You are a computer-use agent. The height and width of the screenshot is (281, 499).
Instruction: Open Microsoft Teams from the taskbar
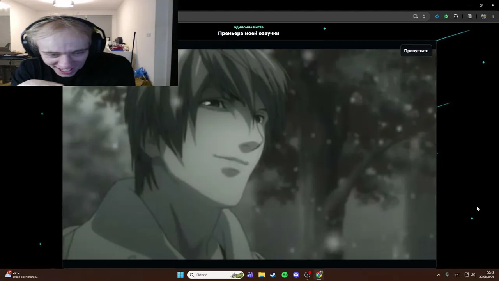[x=250, y=275]
